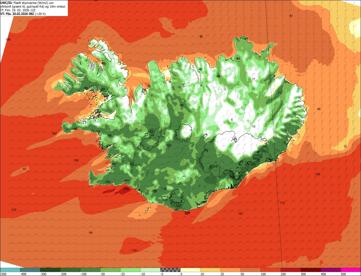Pick the -50 to -25 legend swatch
This screenshot has width=361, height=276.
(110, 270)
